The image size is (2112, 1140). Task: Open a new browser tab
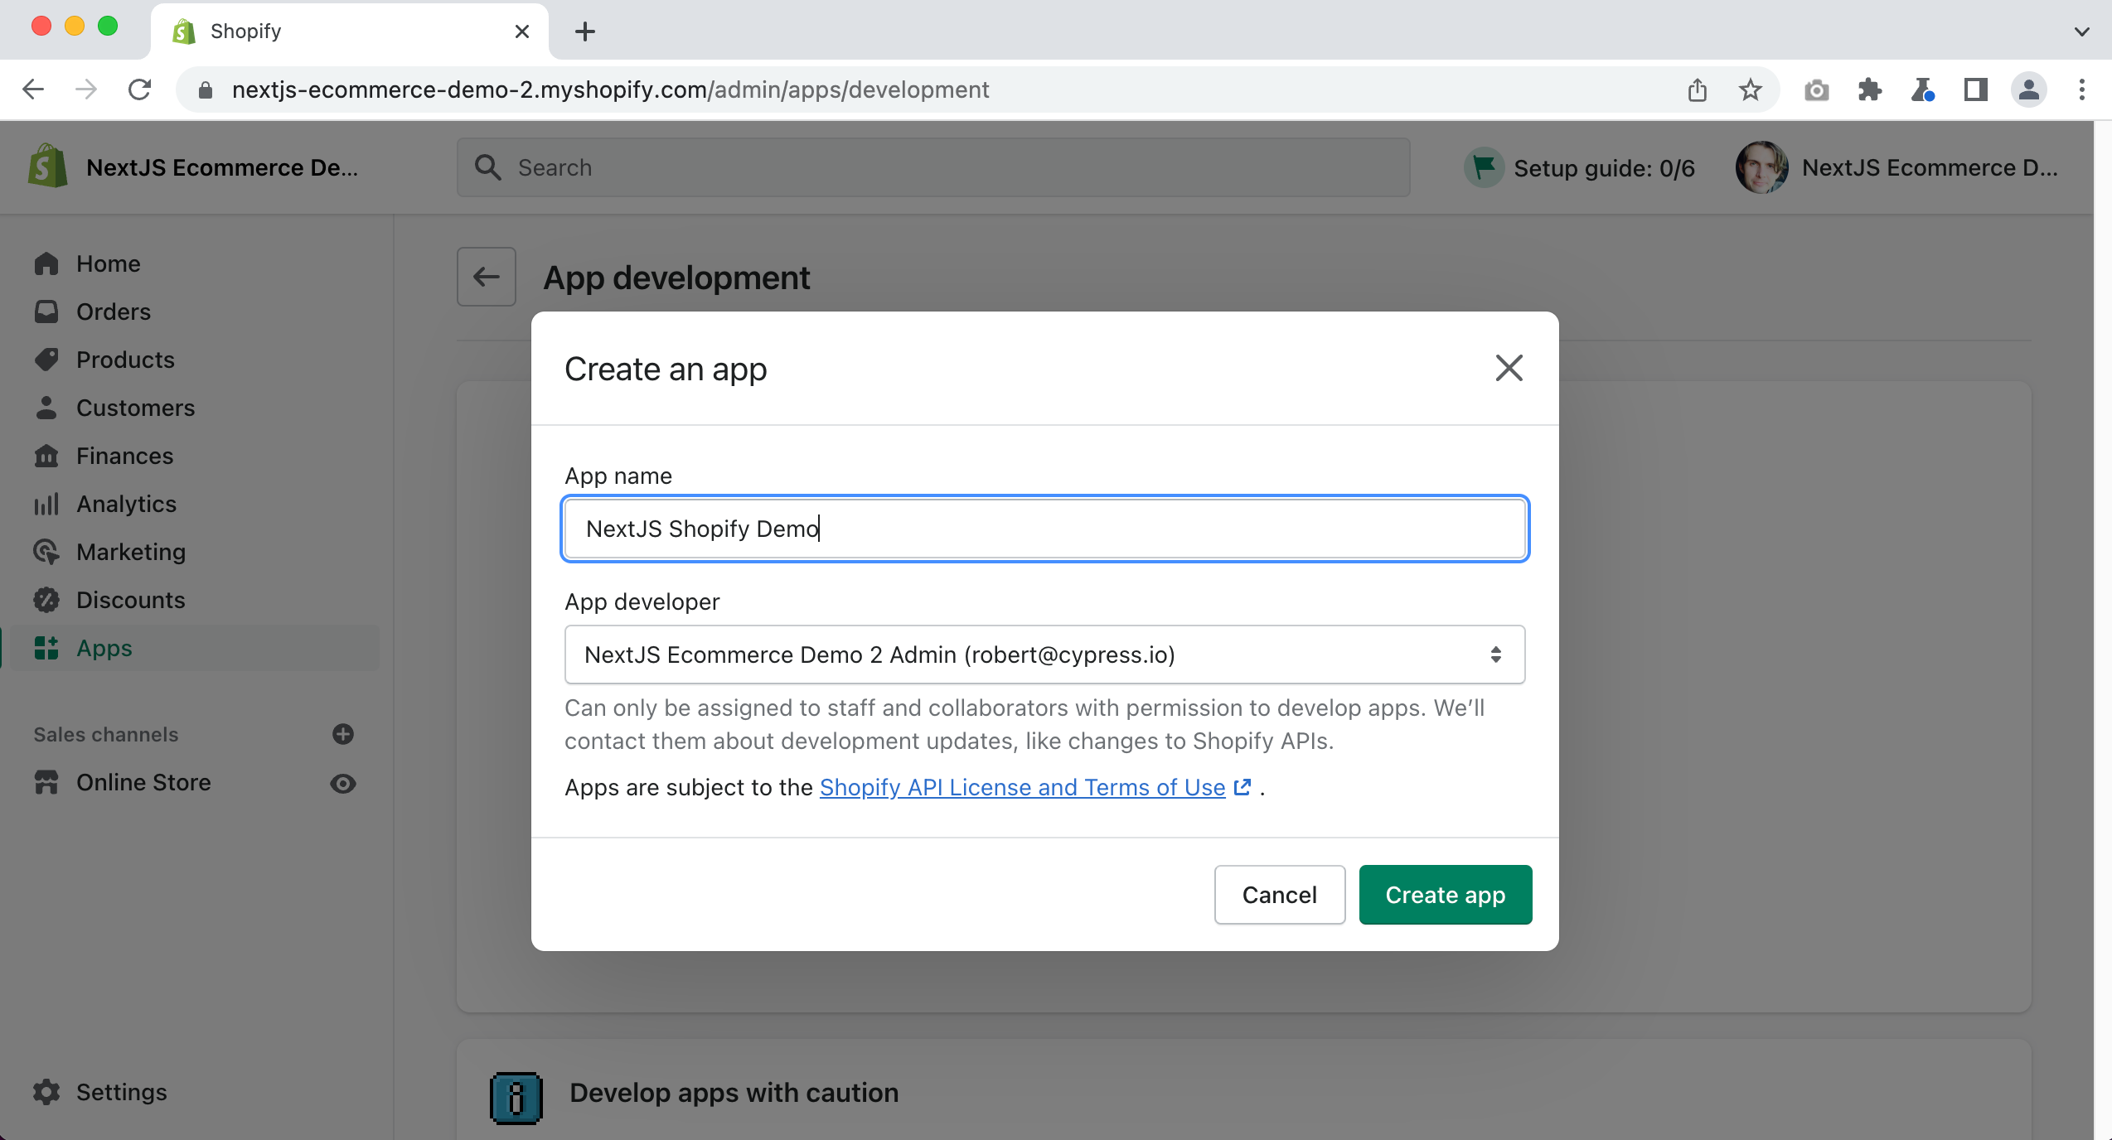point(585,31)
